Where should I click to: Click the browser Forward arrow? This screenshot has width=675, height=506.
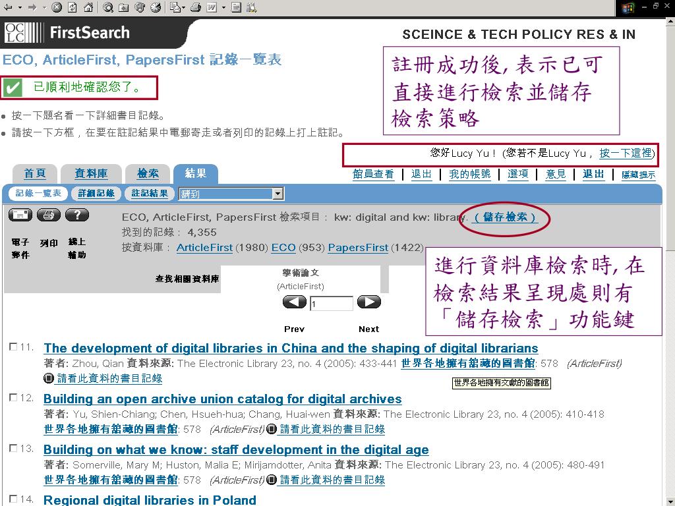pyautogui.click(x=32, y=7)
